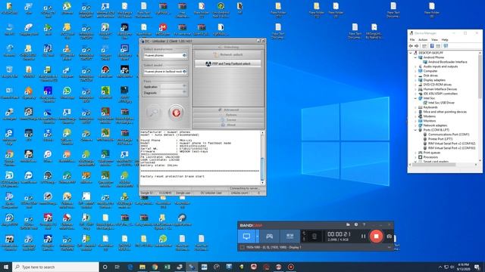Expand Display adapters in Device Manager
The image size is (485, 272).
415,80
